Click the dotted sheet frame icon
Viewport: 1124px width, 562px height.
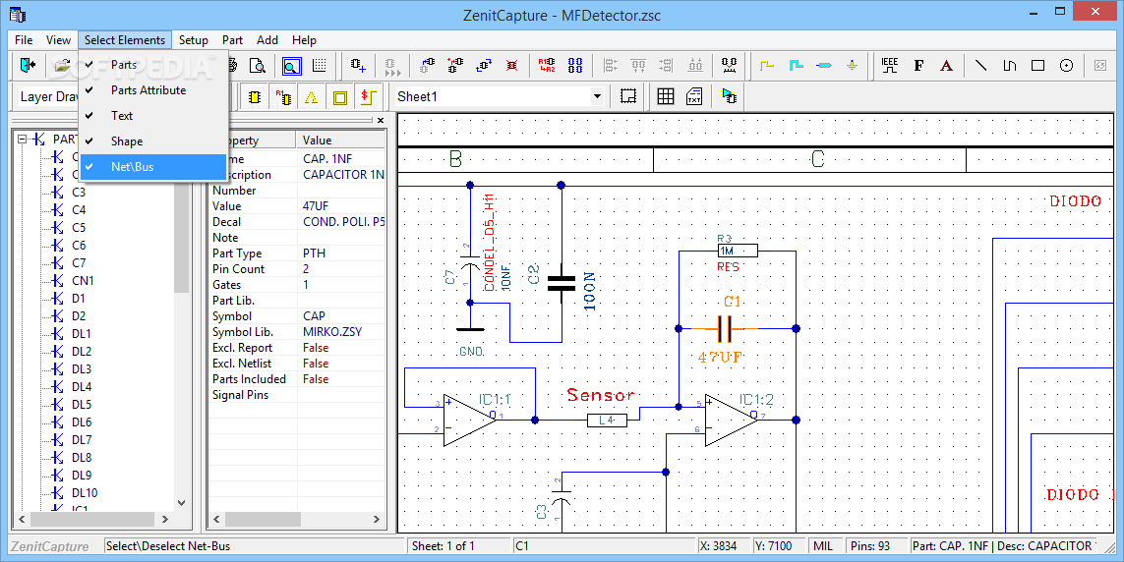[x=628, y=96]
